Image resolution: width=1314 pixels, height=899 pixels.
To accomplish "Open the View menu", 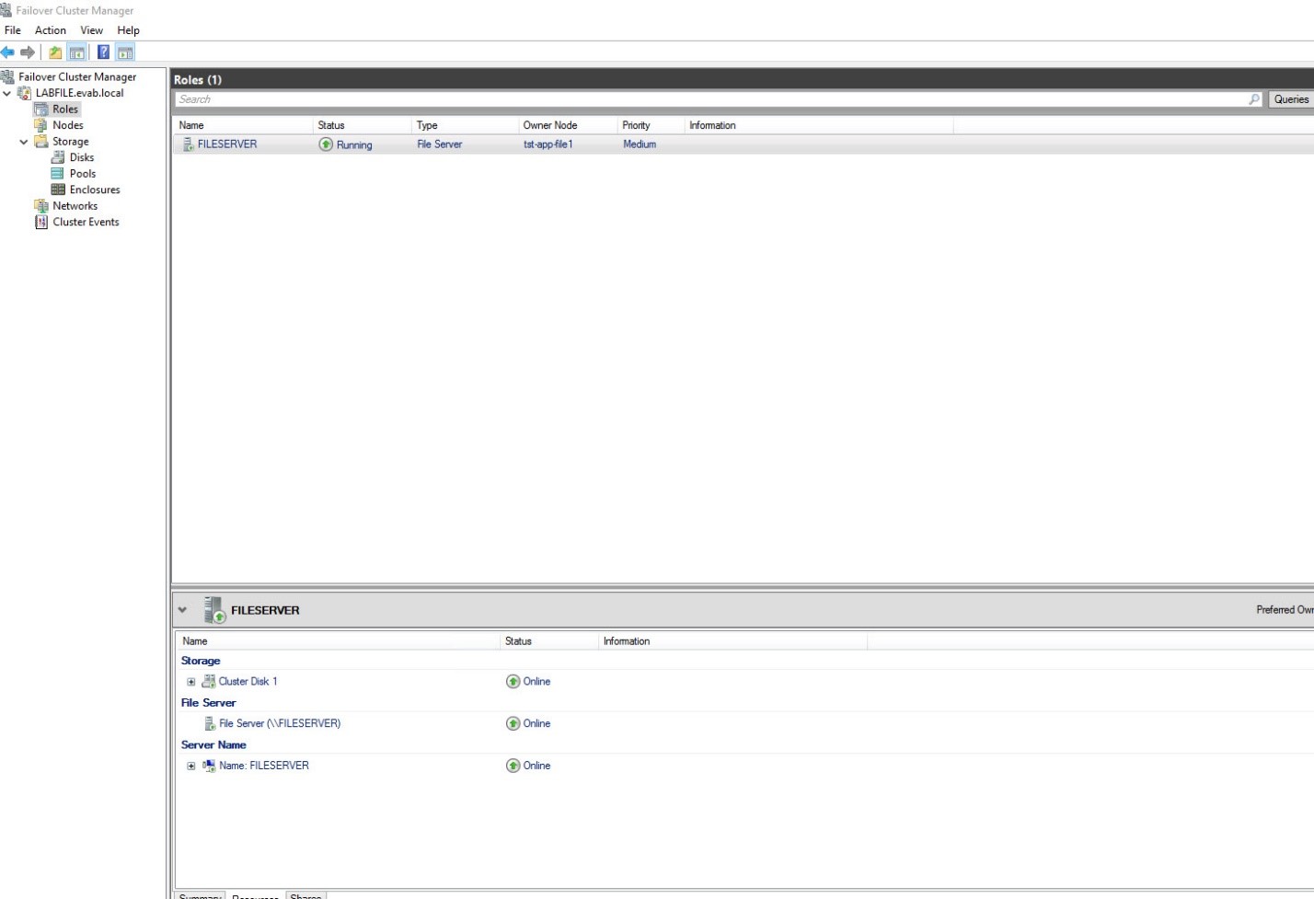I will (x=91, y=30).
